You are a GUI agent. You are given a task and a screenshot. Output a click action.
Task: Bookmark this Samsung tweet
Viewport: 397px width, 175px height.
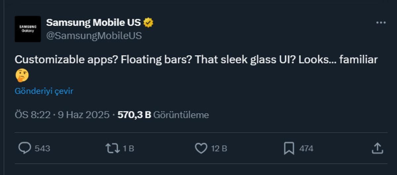click(x=289, y=148)
